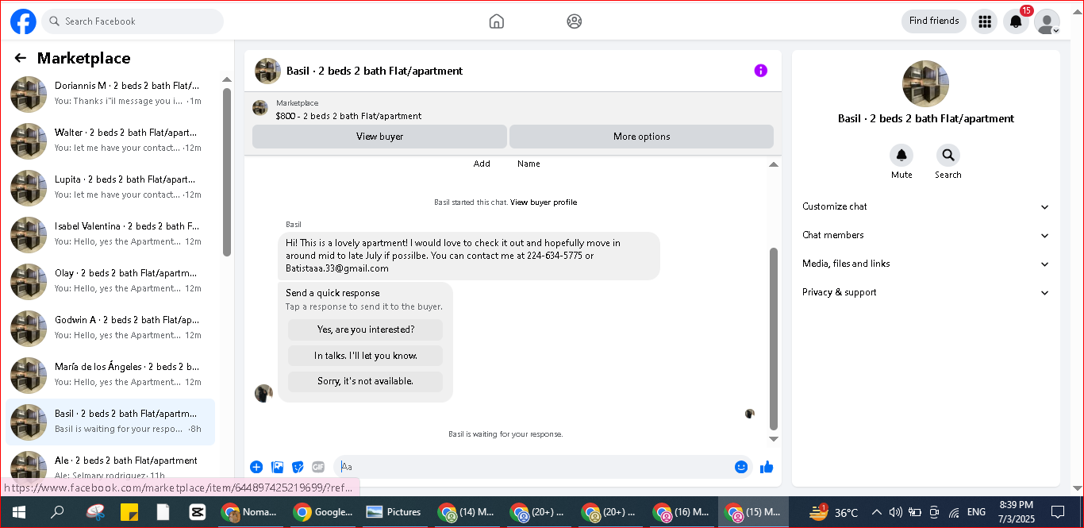This screenshot has width=1084, height=528.
Task: Expand Customize chat section
Action: click(x=925, y=206)
